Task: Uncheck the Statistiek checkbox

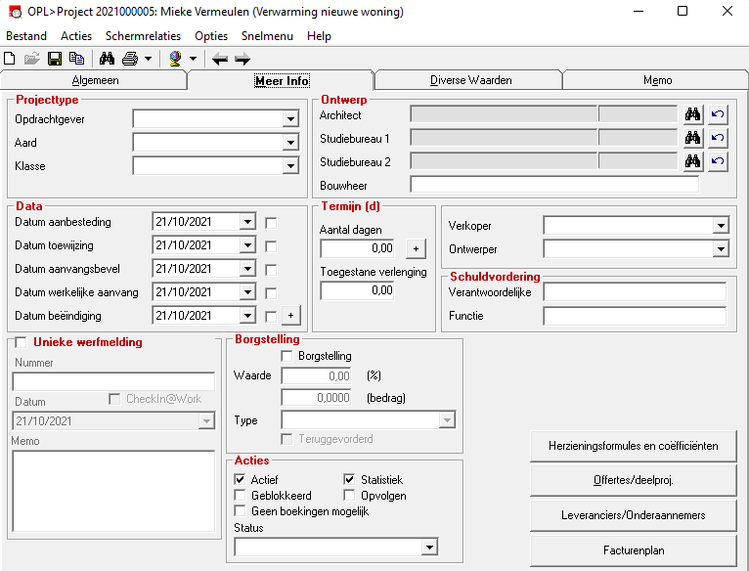Action: click(x=349, y=479)
